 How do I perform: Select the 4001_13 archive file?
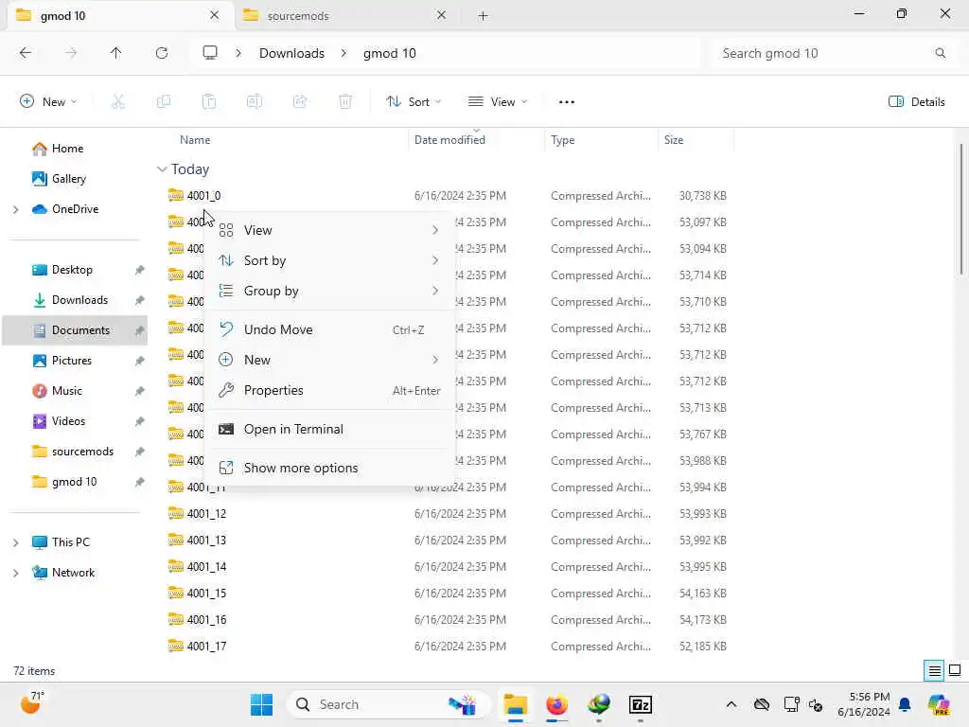click(x=197, y=541)
